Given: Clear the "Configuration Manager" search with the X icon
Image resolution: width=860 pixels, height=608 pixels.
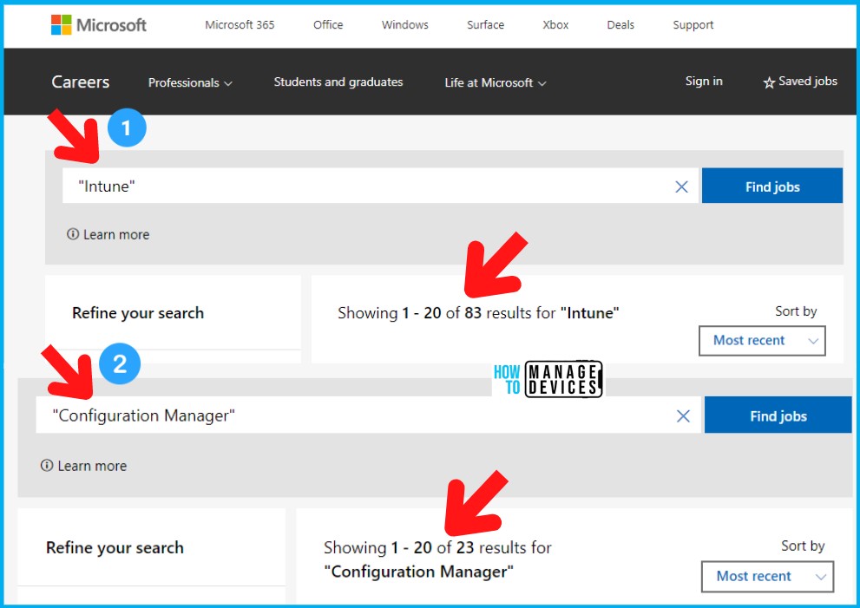Looking at the screenshot, I should [x=683, y=416].
